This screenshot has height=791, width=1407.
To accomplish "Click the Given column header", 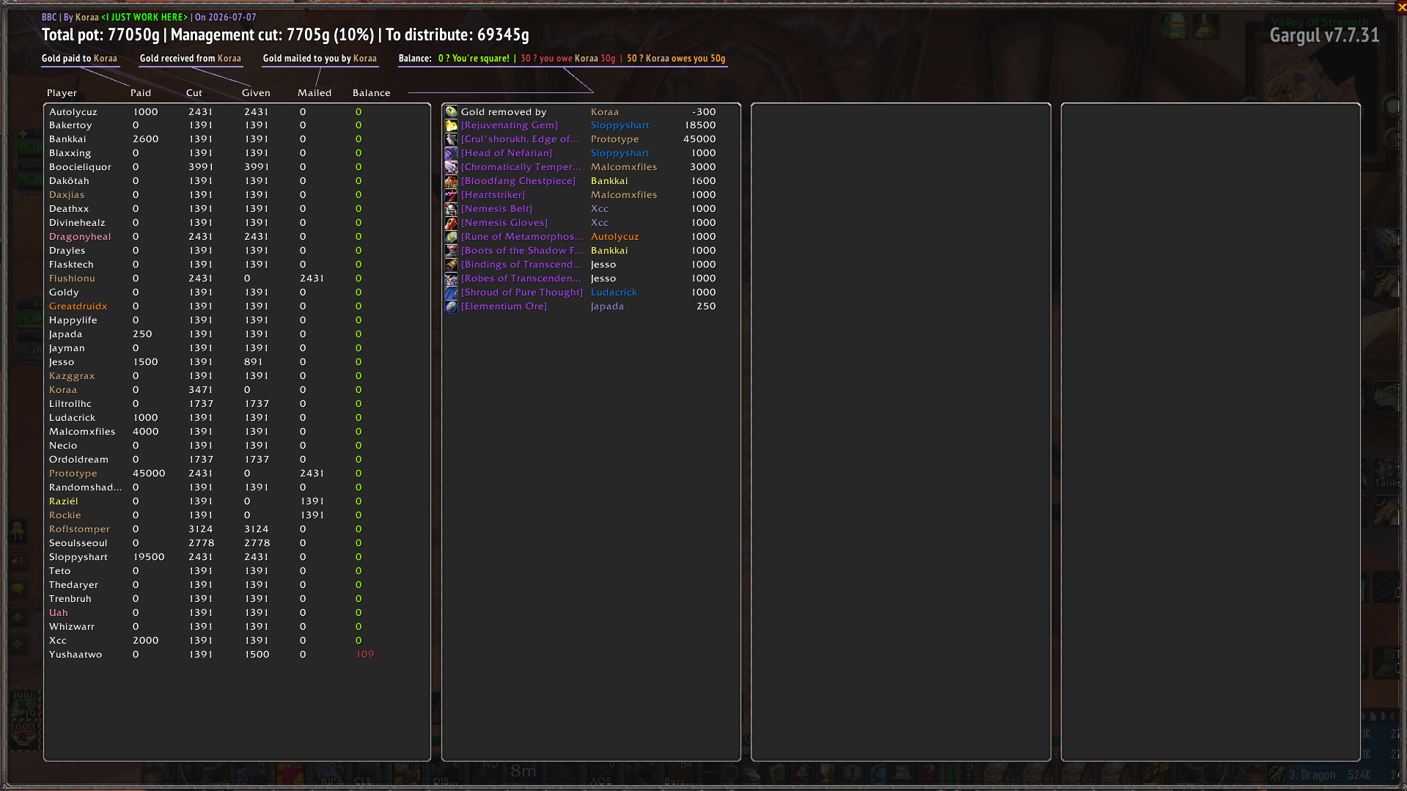I will pos(256,93).
